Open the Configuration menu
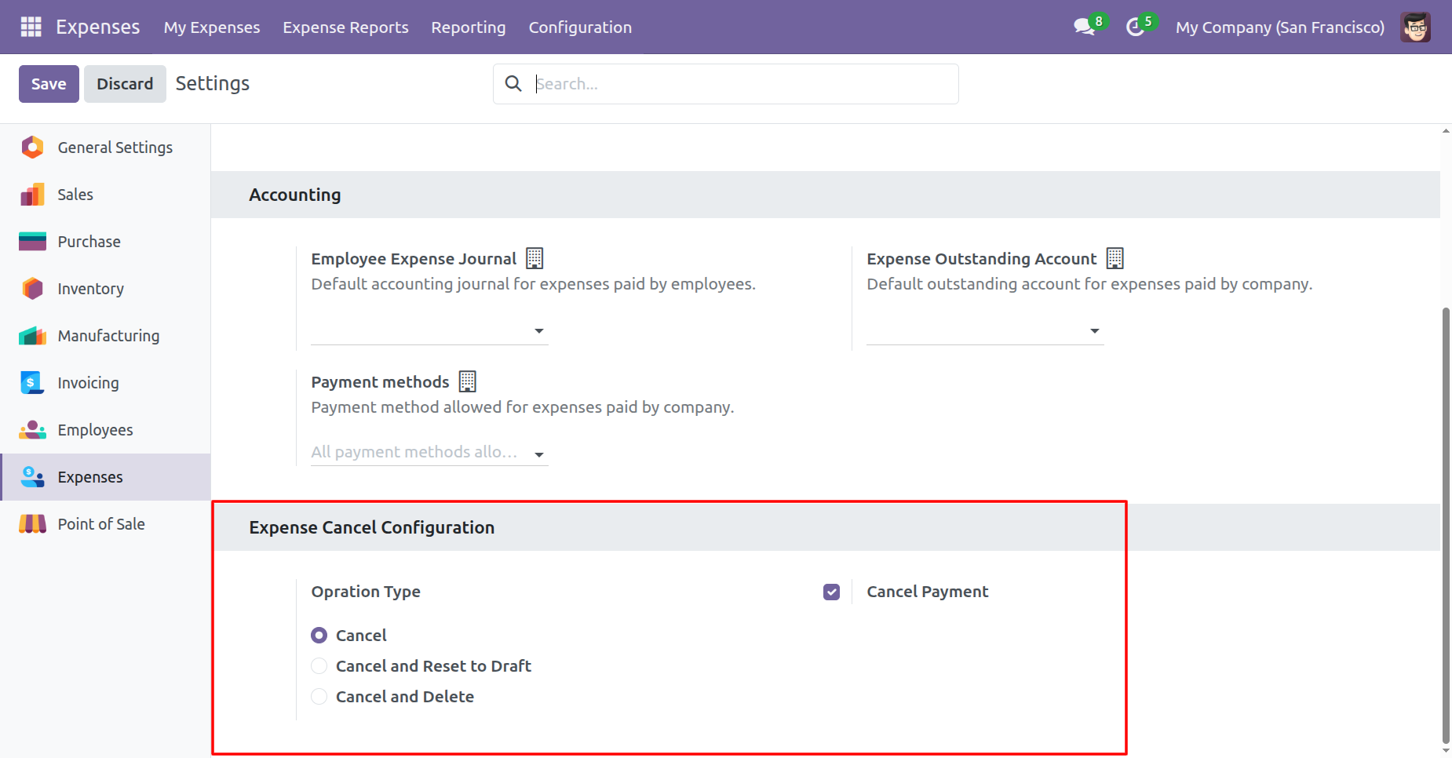The image size is (1452, 758). pyautogui.click(x=579, y=27)
